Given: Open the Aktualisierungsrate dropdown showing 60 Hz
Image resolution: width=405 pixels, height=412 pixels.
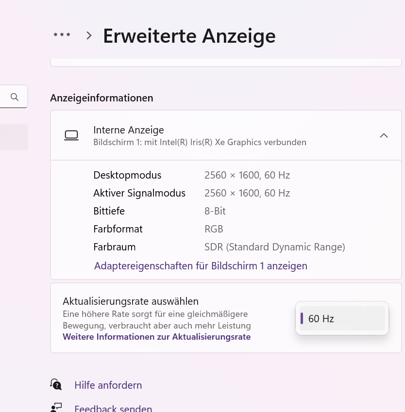Looking at the screenshot, I should click(x=341, y=318).
